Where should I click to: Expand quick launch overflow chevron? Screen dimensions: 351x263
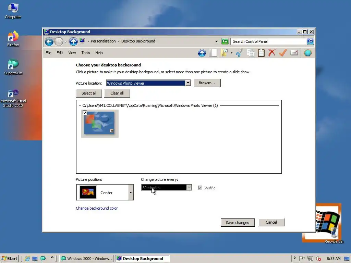[52, 258]
